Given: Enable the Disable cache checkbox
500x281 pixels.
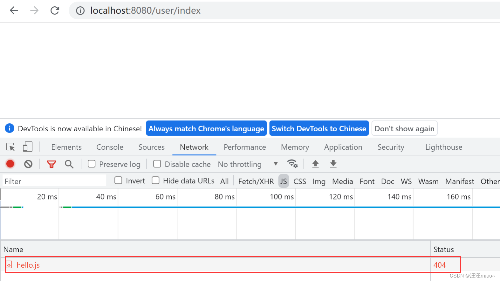Looking at the screenshot, I should tap(157, 164).
